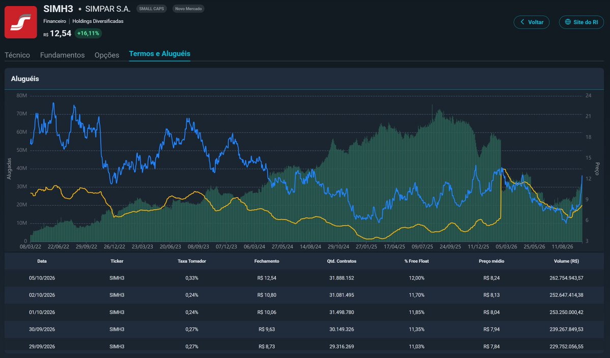Click the 11,70% free float value
Image resolution: width=610 pixels, height=358 pixels.
[x=416, y=295]
